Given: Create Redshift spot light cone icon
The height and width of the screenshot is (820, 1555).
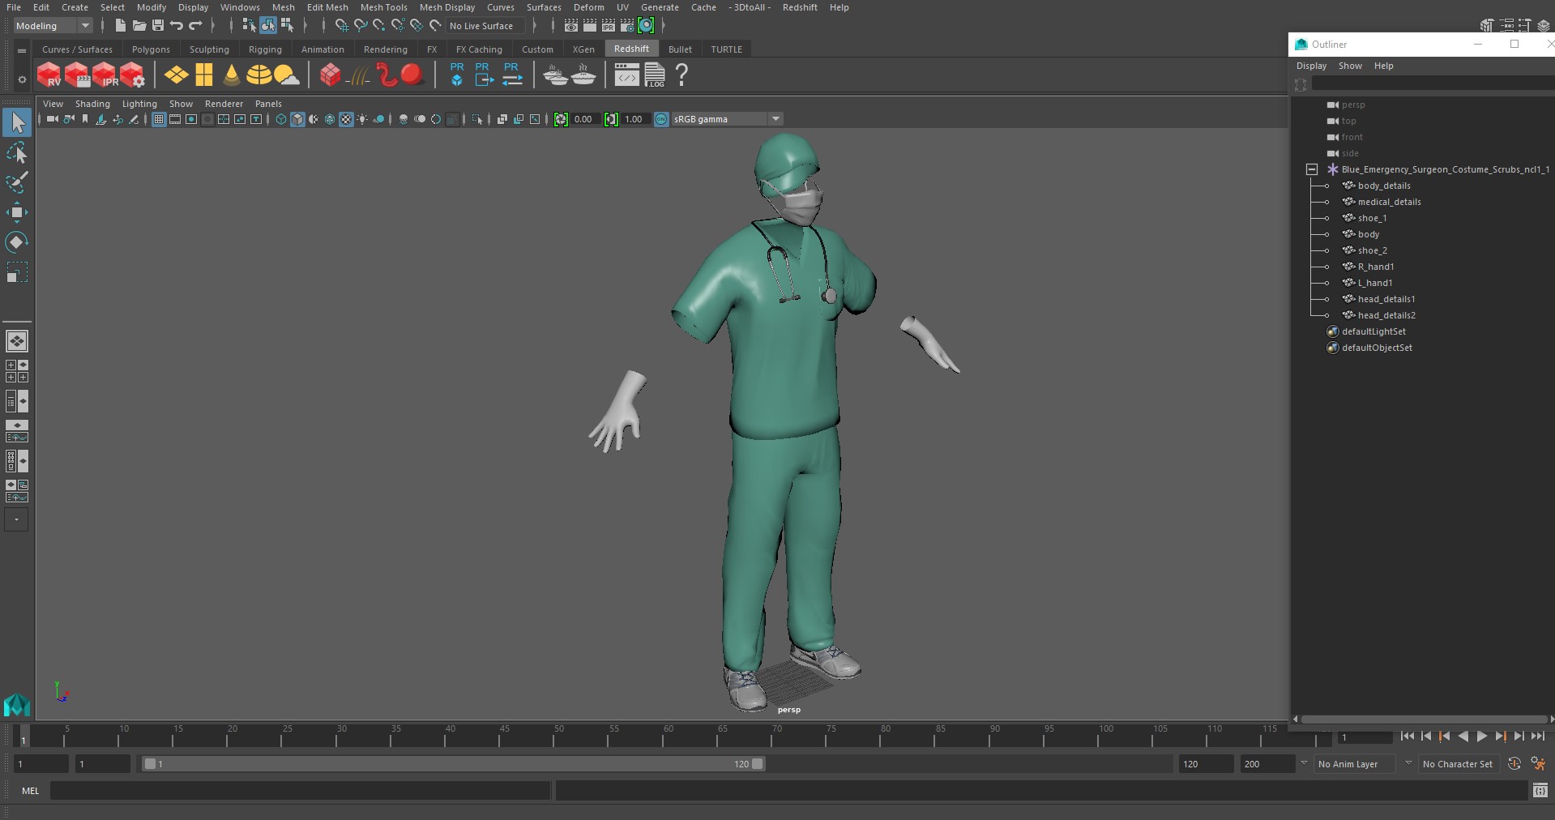Looking at the screenshot, I should (x=231, y=75).
